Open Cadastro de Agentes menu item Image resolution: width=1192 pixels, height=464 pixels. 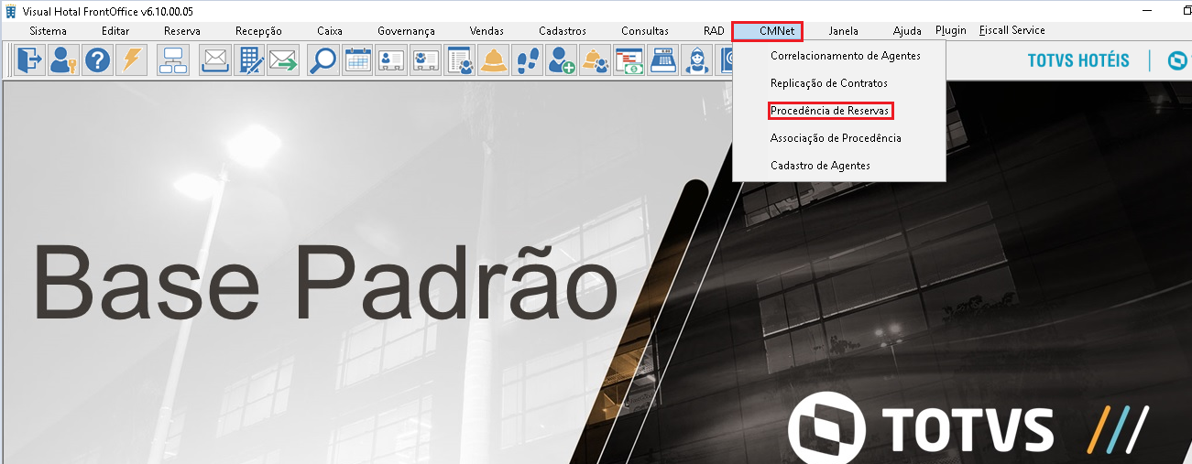tap(820, 166)
